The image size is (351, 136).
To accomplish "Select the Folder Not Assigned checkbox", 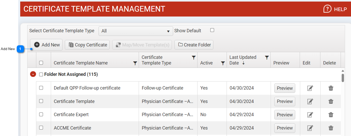I will (x=41, y=75).
